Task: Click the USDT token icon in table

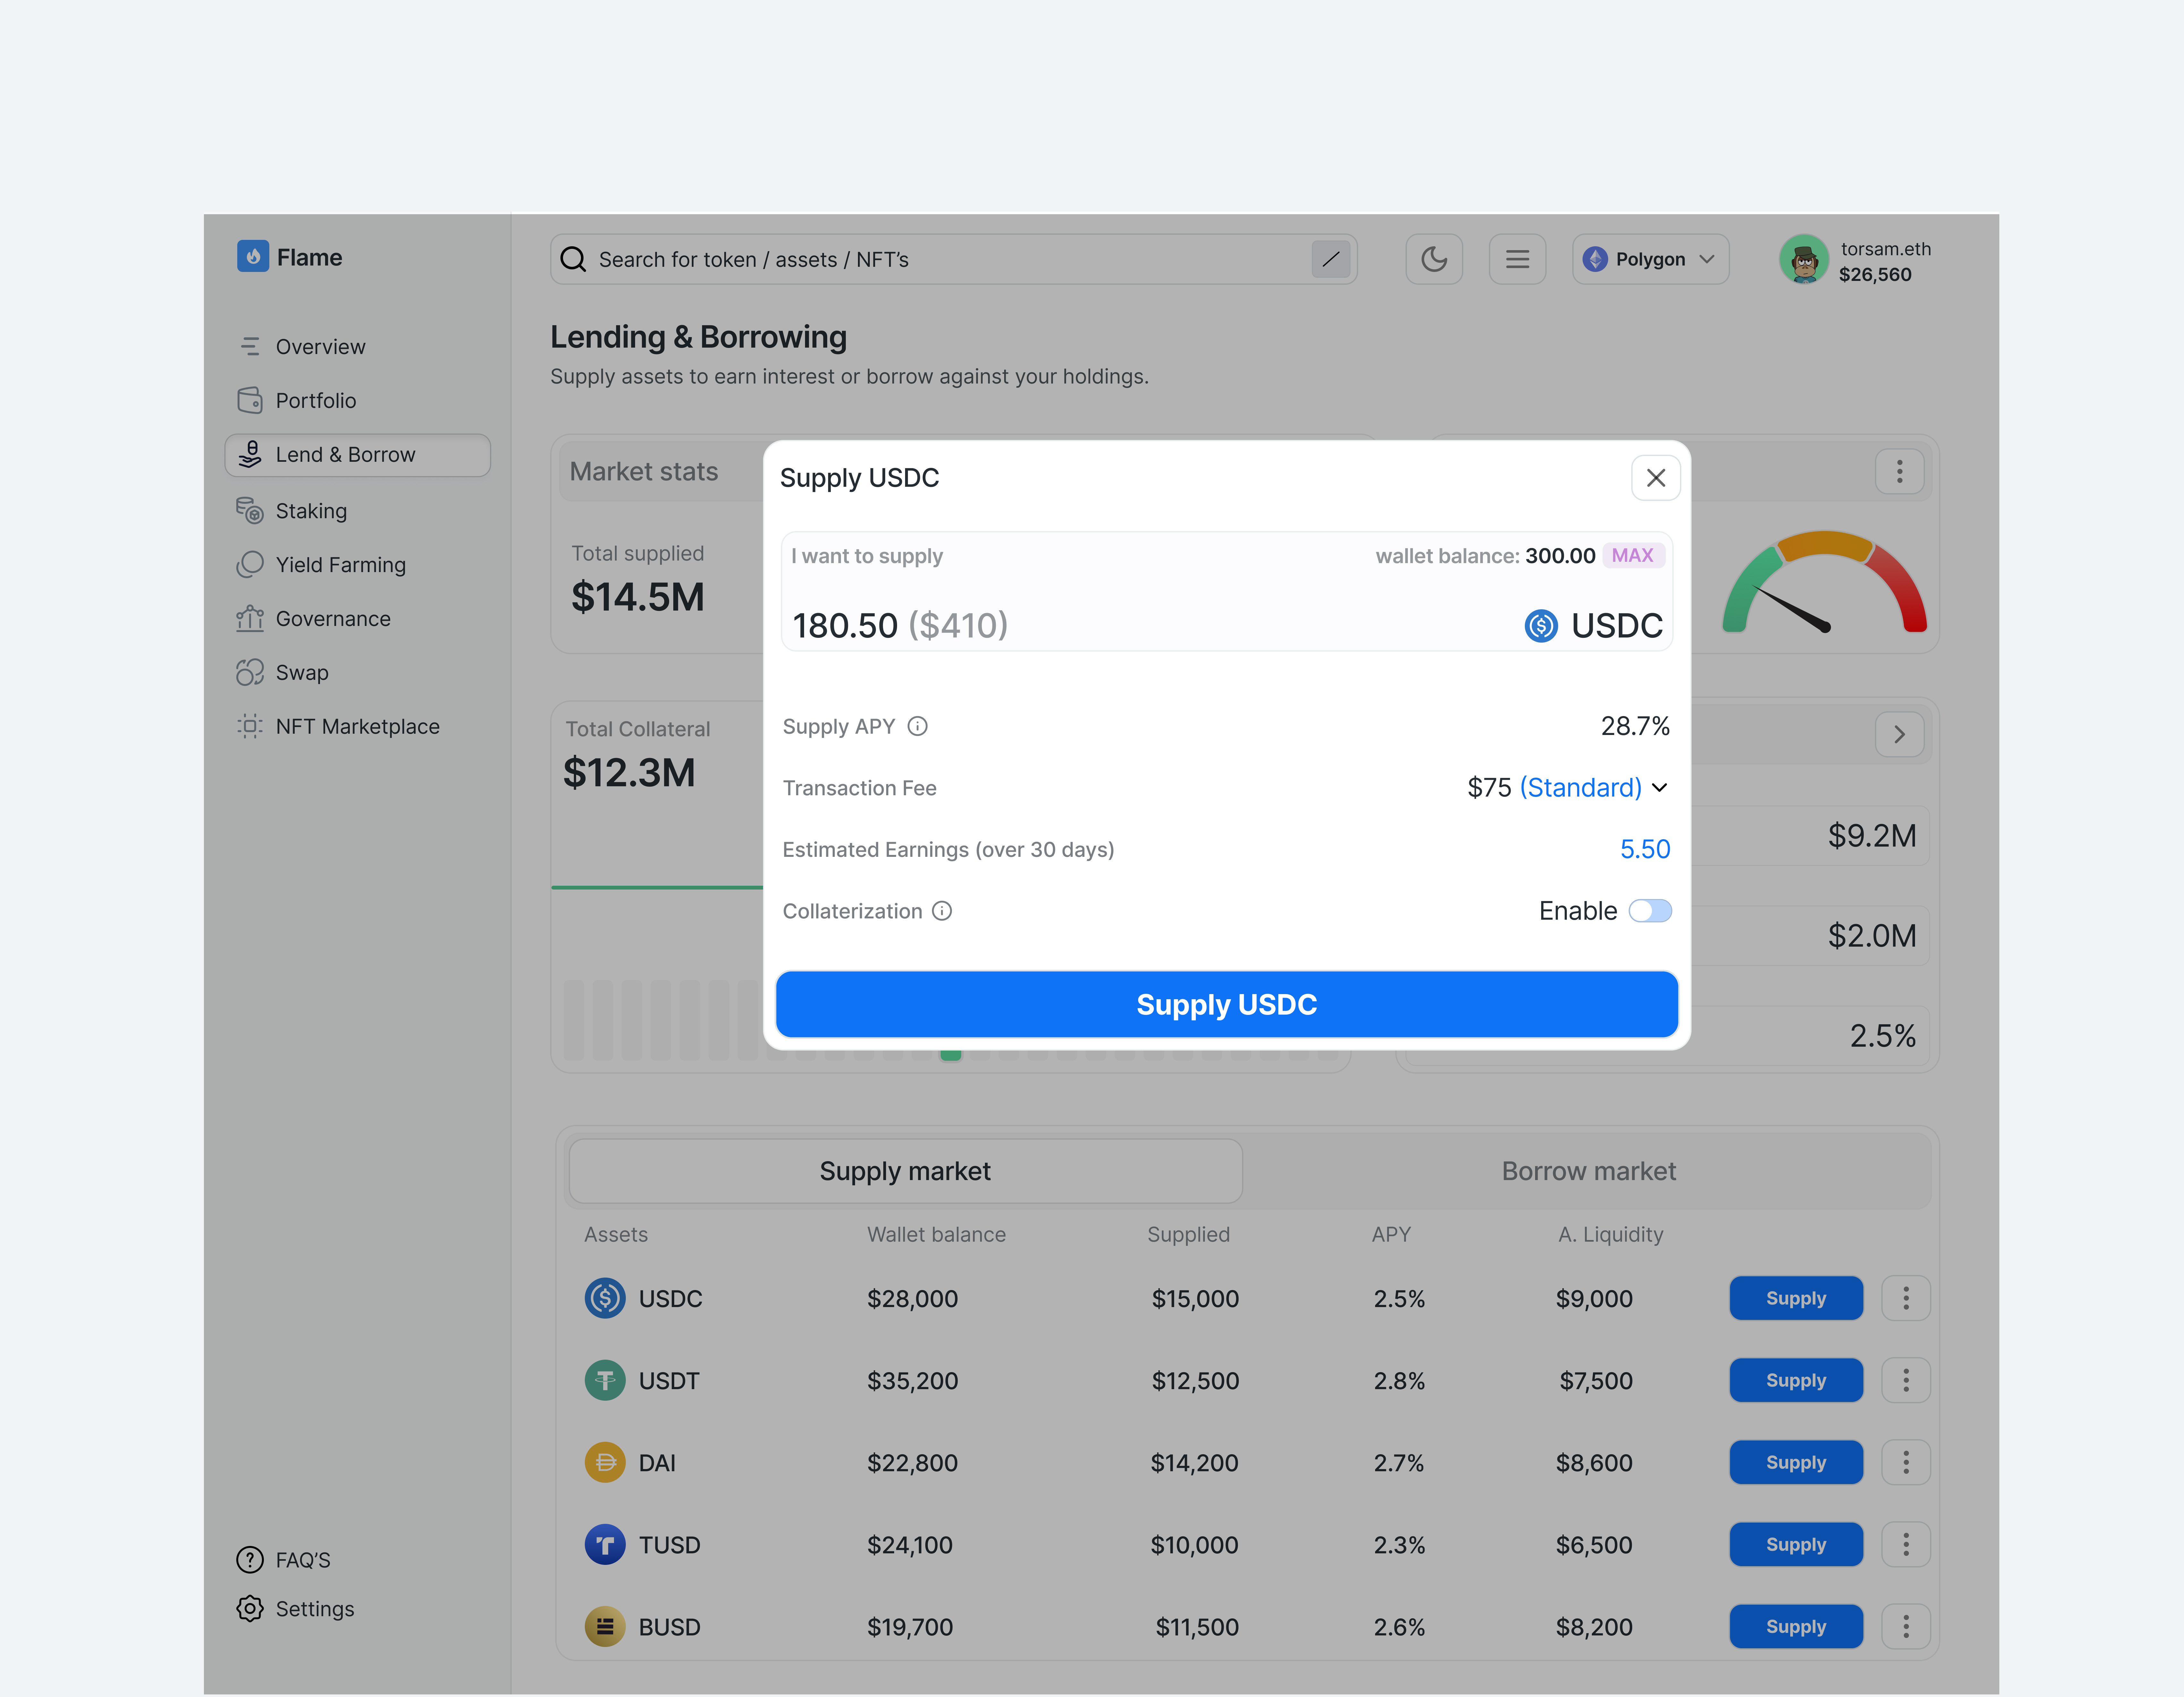Action: coord(605,1380)
